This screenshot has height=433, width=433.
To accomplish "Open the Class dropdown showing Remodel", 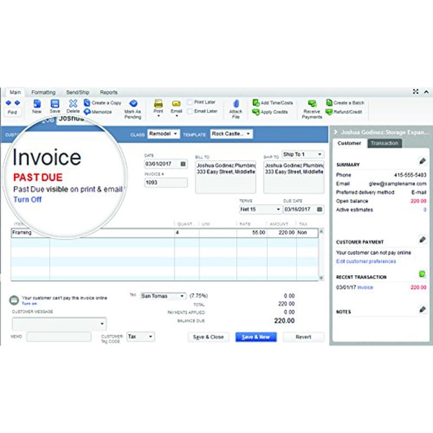I will (164, 134).
